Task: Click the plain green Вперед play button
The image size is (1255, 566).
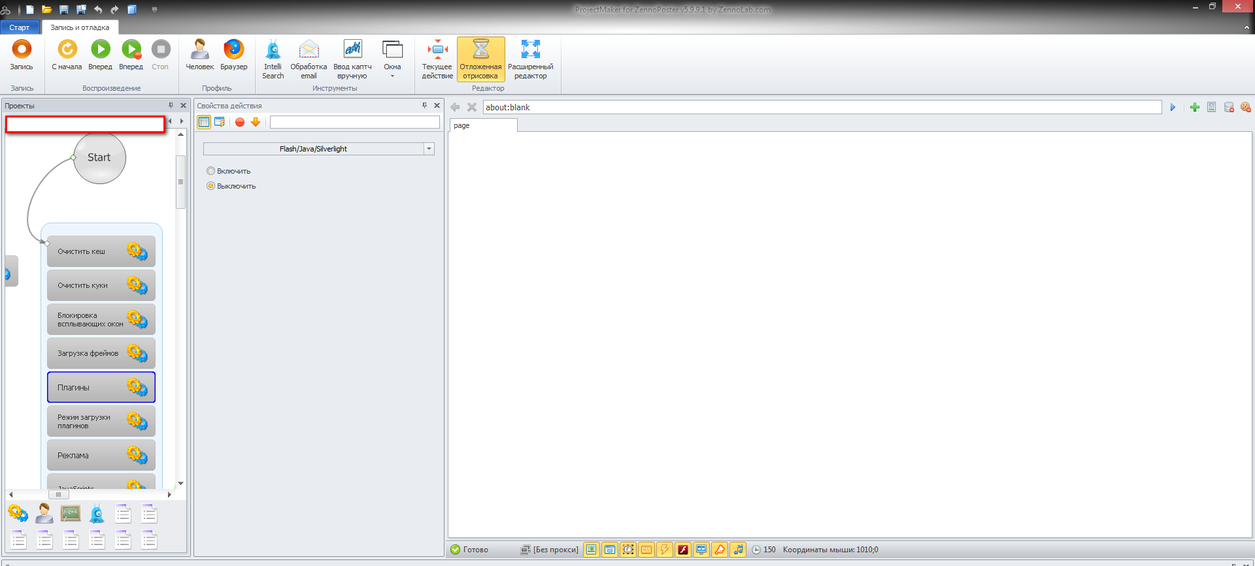Action: [x=100, y=55]
